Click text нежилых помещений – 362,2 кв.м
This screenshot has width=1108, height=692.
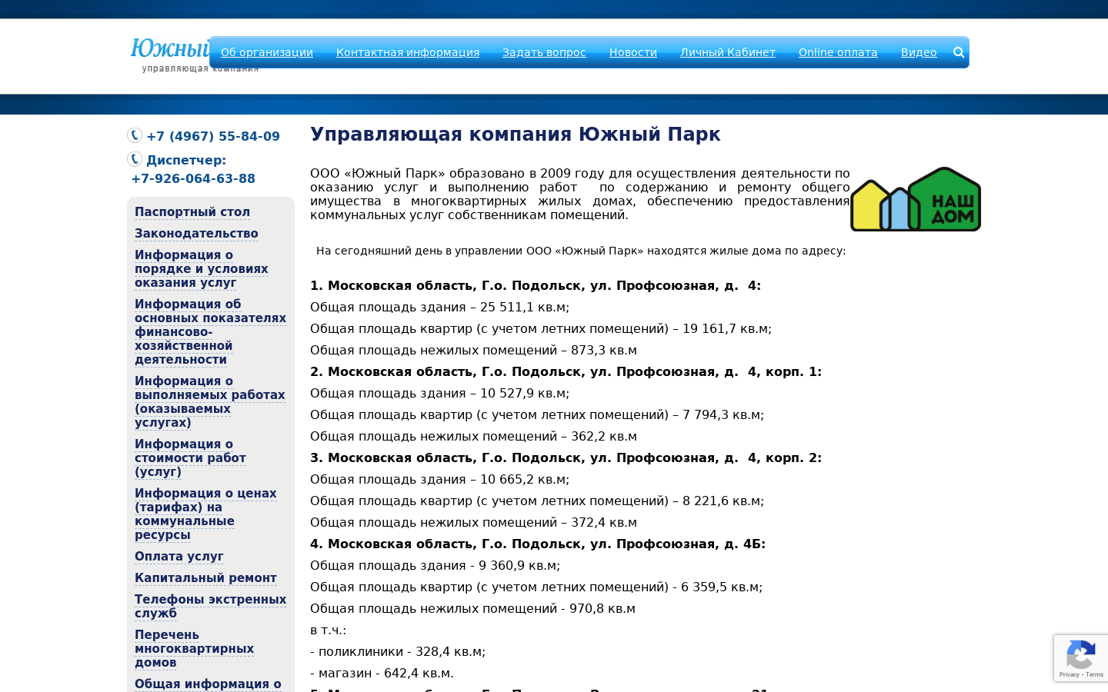(473, 437)
